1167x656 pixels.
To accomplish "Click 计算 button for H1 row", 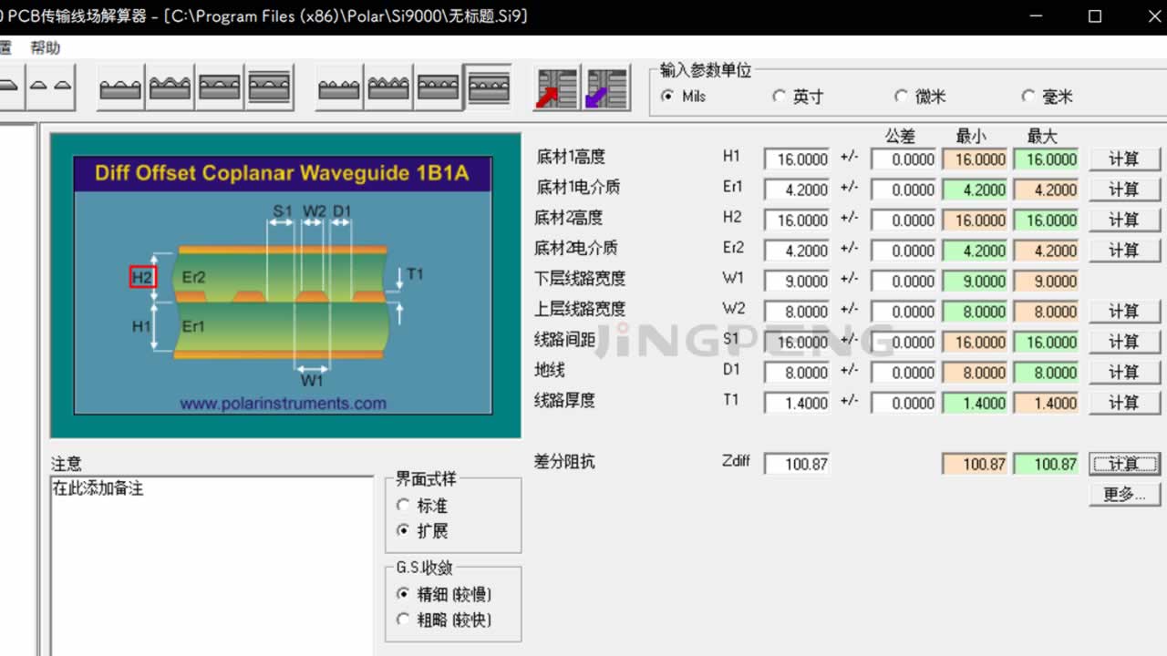I will pos(1124,159).
